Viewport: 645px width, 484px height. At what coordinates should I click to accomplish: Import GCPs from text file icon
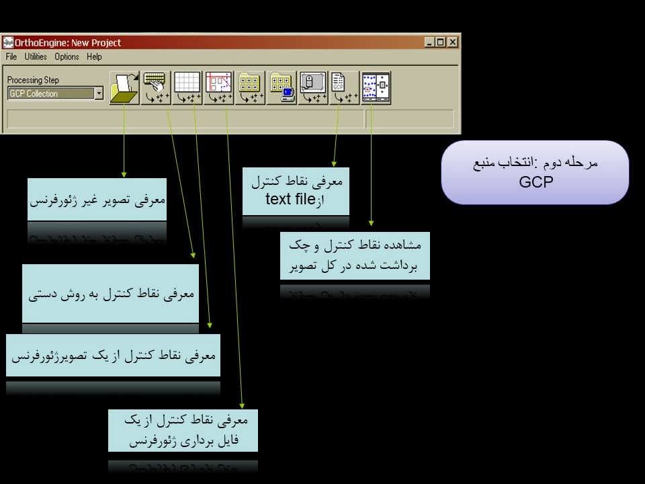pos(344,88)
